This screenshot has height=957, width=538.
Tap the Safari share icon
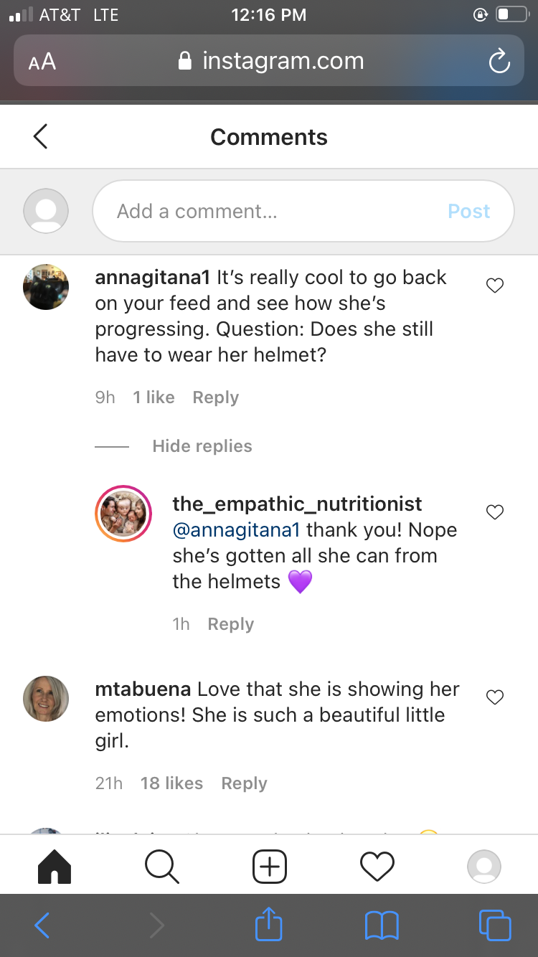click(269, 925)
